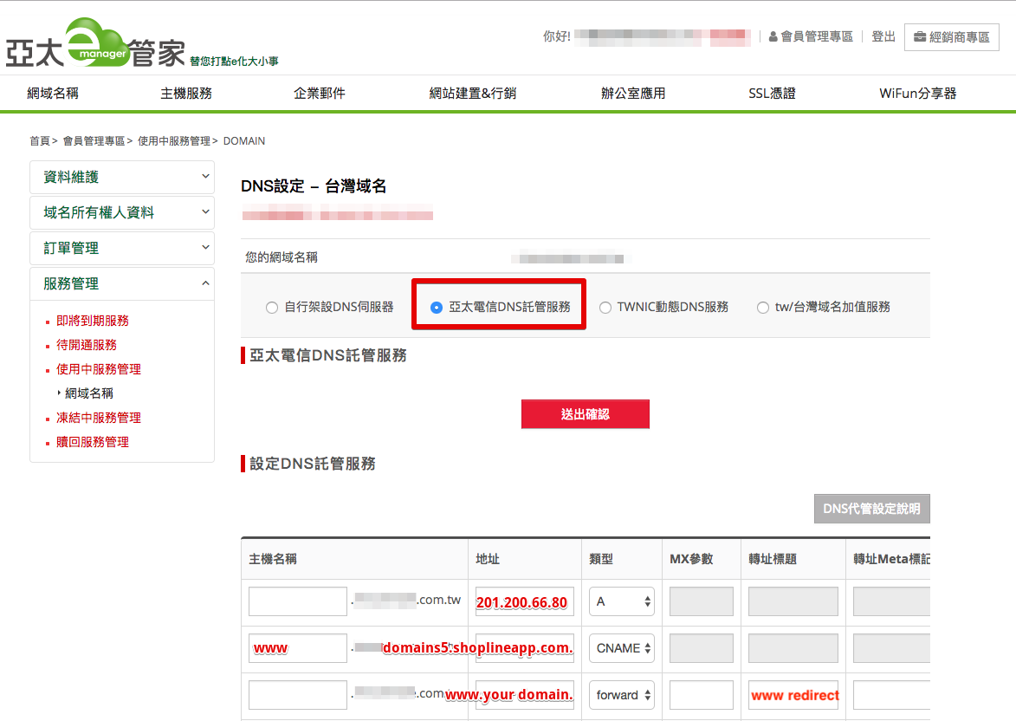Click 首頁 in the breadcrumb

tap(40, 141)
